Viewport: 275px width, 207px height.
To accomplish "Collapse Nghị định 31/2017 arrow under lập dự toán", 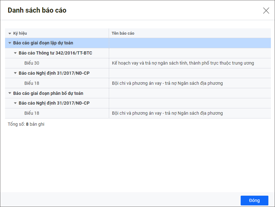I will (x=15, y=73).
